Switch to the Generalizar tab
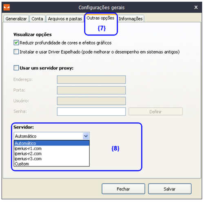 tap(16, 19)
